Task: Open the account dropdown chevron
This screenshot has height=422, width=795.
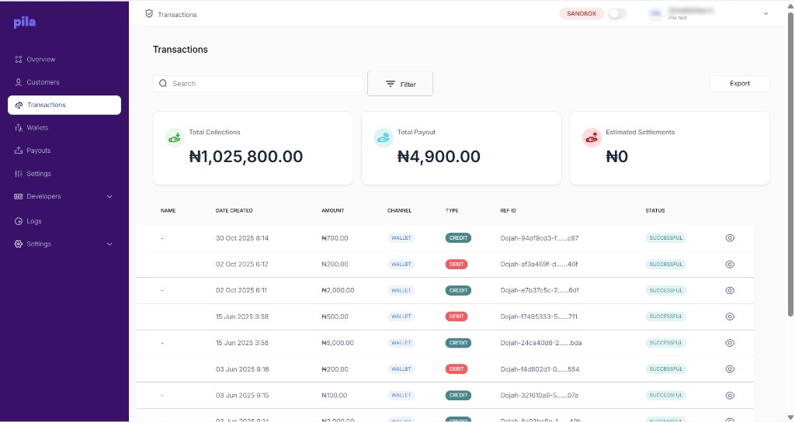Action: [765, 14]
